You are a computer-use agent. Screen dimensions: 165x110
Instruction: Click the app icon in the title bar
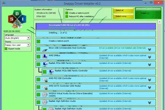click(x=4, y=3)
